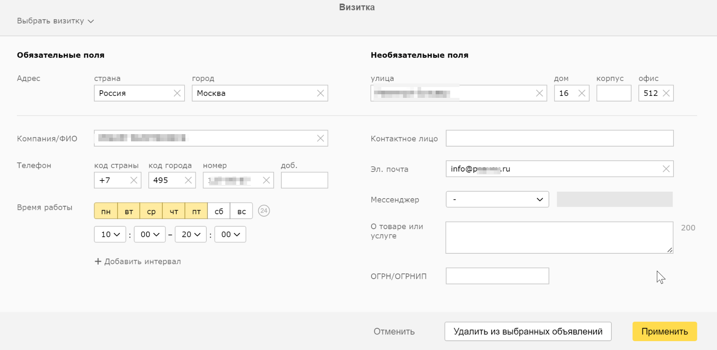Click Удалить из выбранных объявлений
The width and height of the screenshot is (717, 350).
(528, 331)
